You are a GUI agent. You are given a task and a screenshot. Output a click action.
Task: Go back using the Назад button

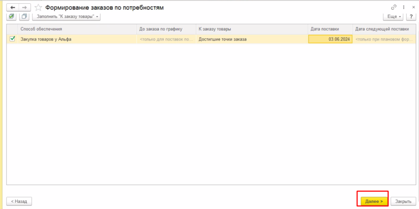click(x=19, y=201)
